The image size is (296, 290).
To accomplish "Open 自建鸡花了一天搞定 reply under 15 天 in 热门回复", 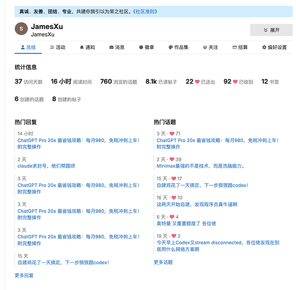I will click(63, 263).
